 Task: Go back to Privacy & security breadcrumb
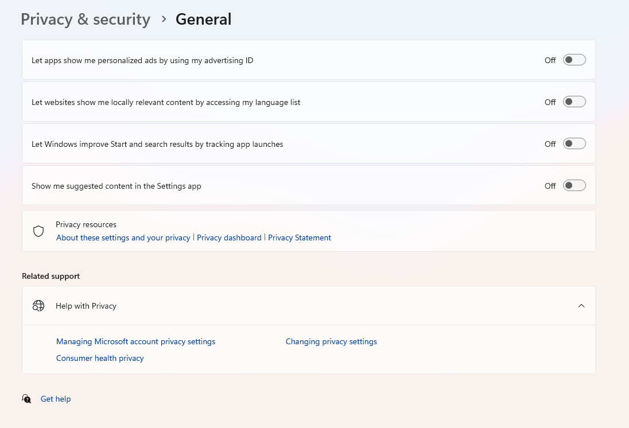(86, 20)
